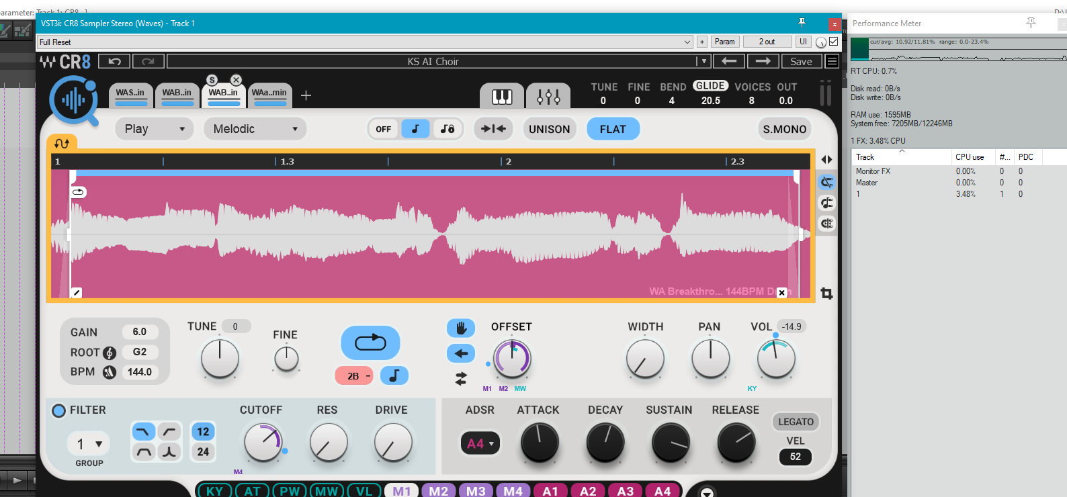Click the CR8 redo arrow icon
This screenshot has height=497, width=1067.
point(148,61)
